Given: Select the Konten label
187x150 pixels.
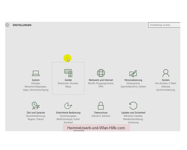Looking at the screenshot, I should click(166, 80).
